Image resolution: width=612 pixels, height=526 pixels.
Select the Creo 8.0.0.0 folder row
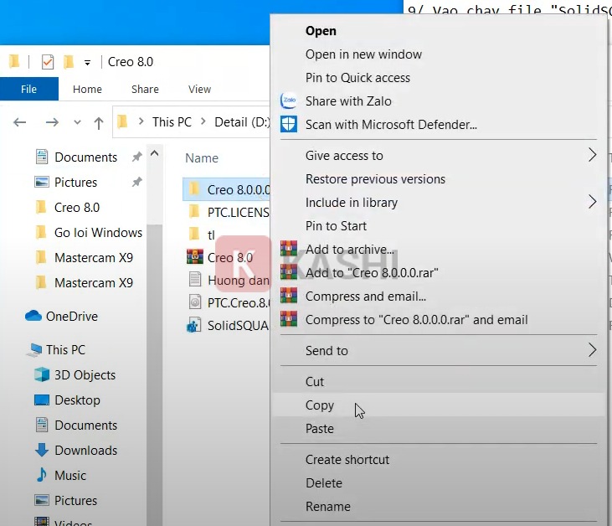tap(226, 189)
